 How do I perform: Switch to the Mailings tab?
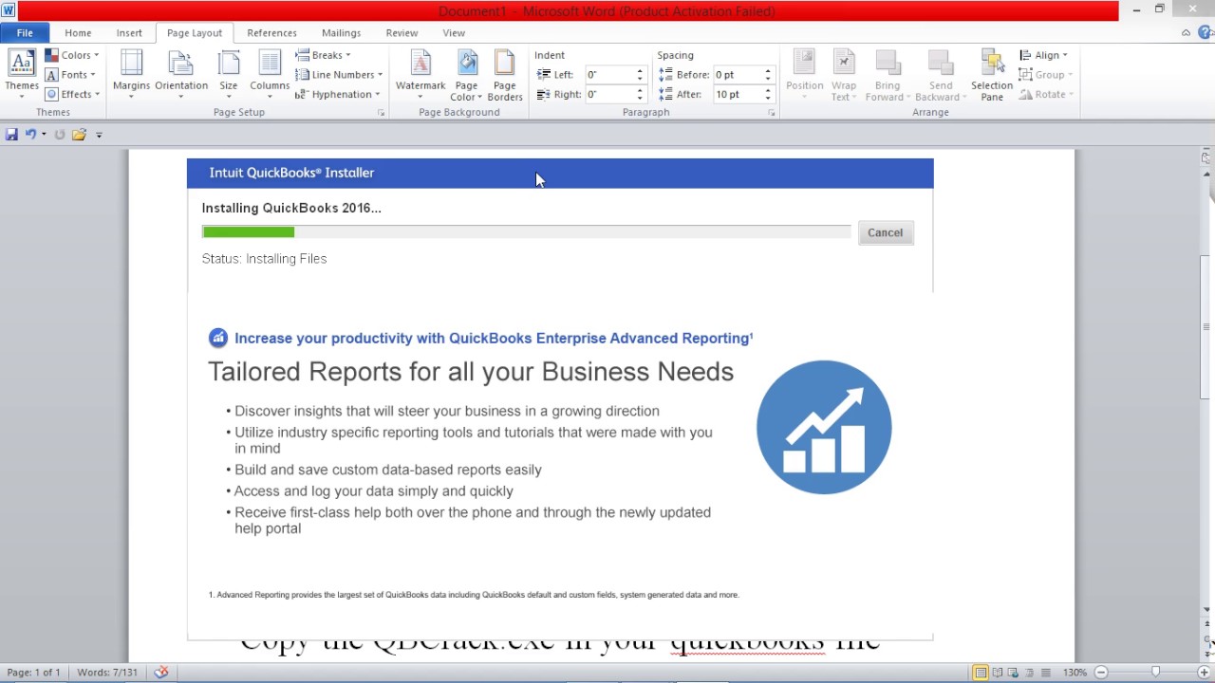pos(341,33)
